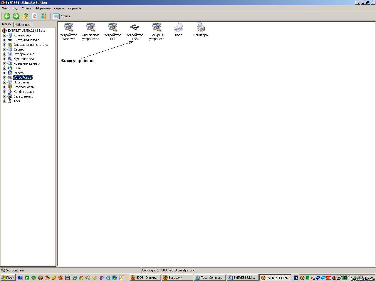Expand the Хранение данных tree node
Image resolution: width=376 pixels, height=282 pixels.
4,63
